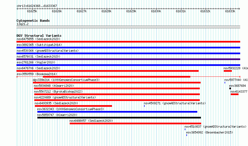Select the short red nsv6143377 bar
This screenshot has width=248, height=146.
(235, 94)
